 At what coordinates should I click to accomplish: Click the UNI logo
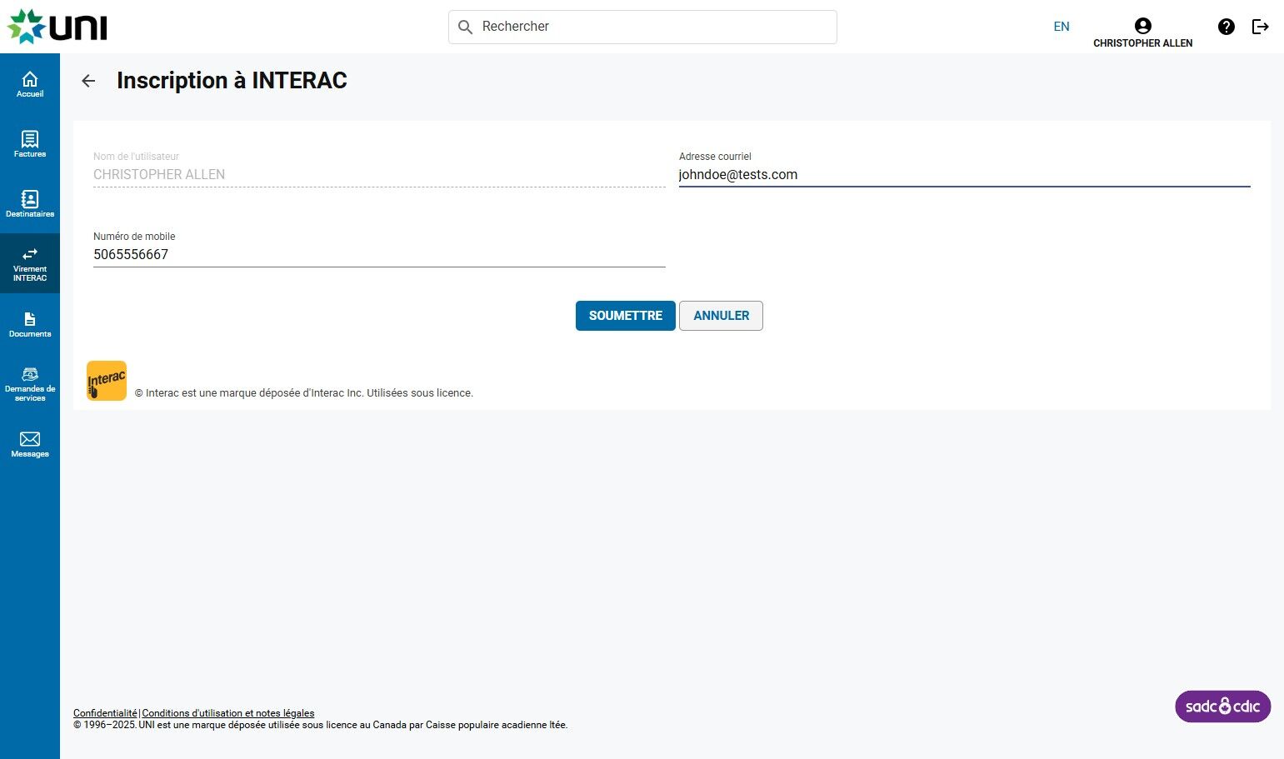57,27
